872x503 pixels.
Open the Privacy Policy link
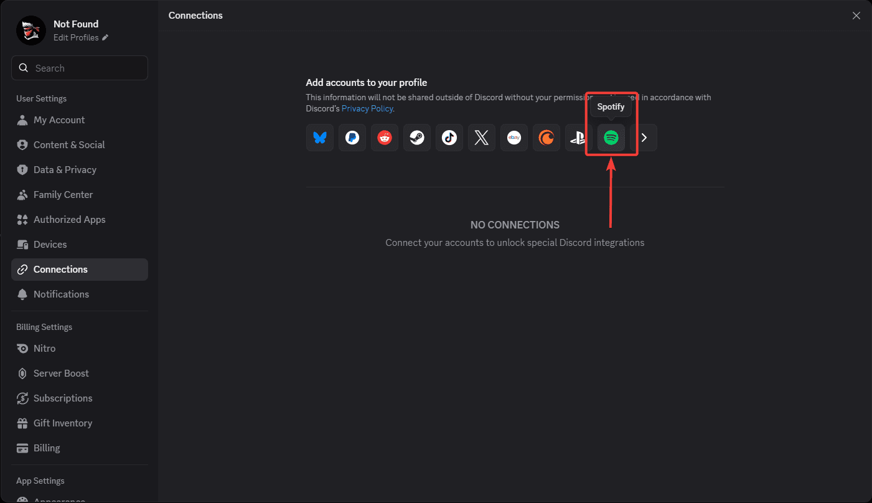pos(367,108)
